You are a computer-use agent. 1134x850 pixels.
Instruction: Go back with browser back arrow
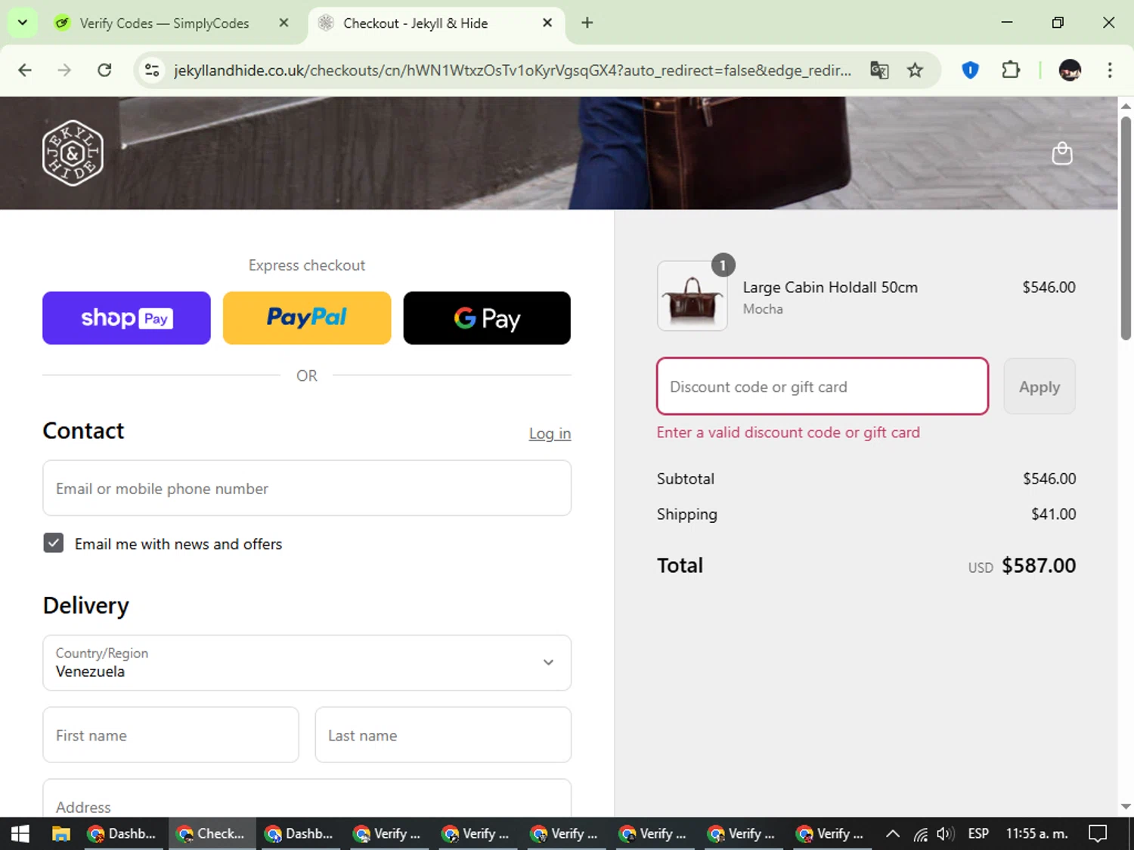[25, 70]
